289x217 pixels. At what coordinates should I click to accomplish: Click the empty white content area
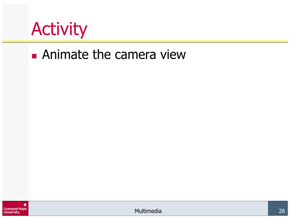tap(158, 129)
